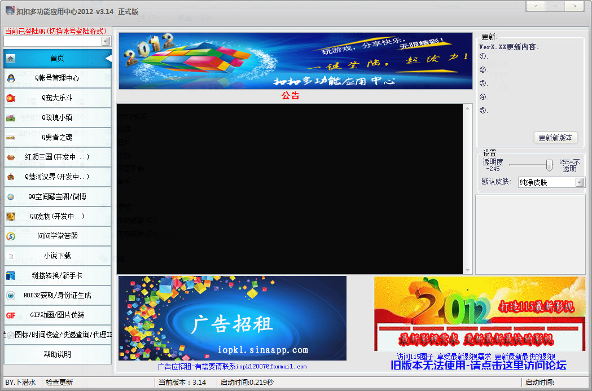Select Q楚河汉界(开发中..) entry
592x391 pixels.
click(x=58, y=177)
